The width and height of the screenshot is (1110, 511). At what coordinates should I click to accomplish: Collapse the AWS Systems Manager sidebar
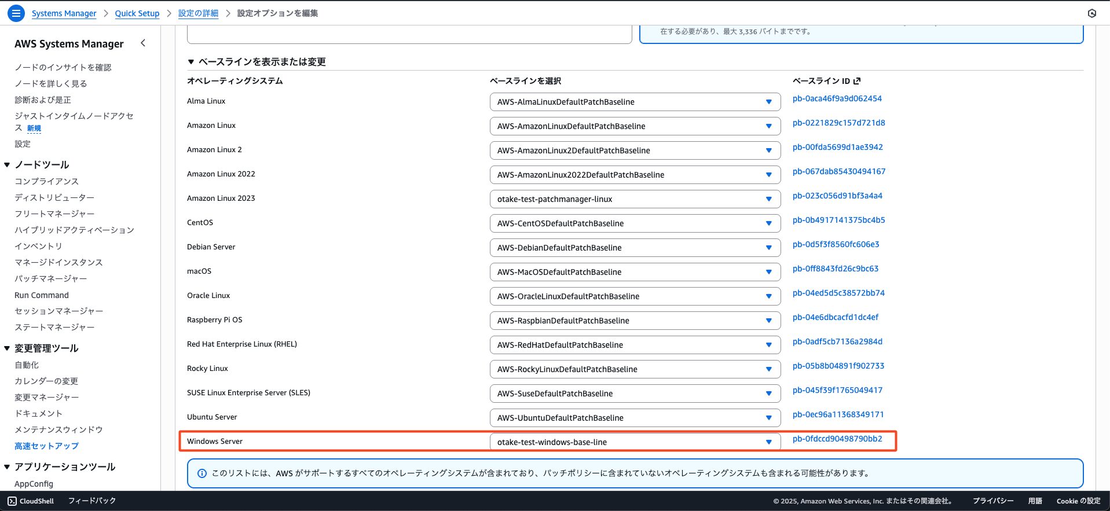143,43
